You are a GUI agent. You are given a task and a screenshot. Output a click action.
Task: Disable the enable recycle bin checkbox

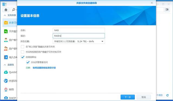[x=22, y=57]
